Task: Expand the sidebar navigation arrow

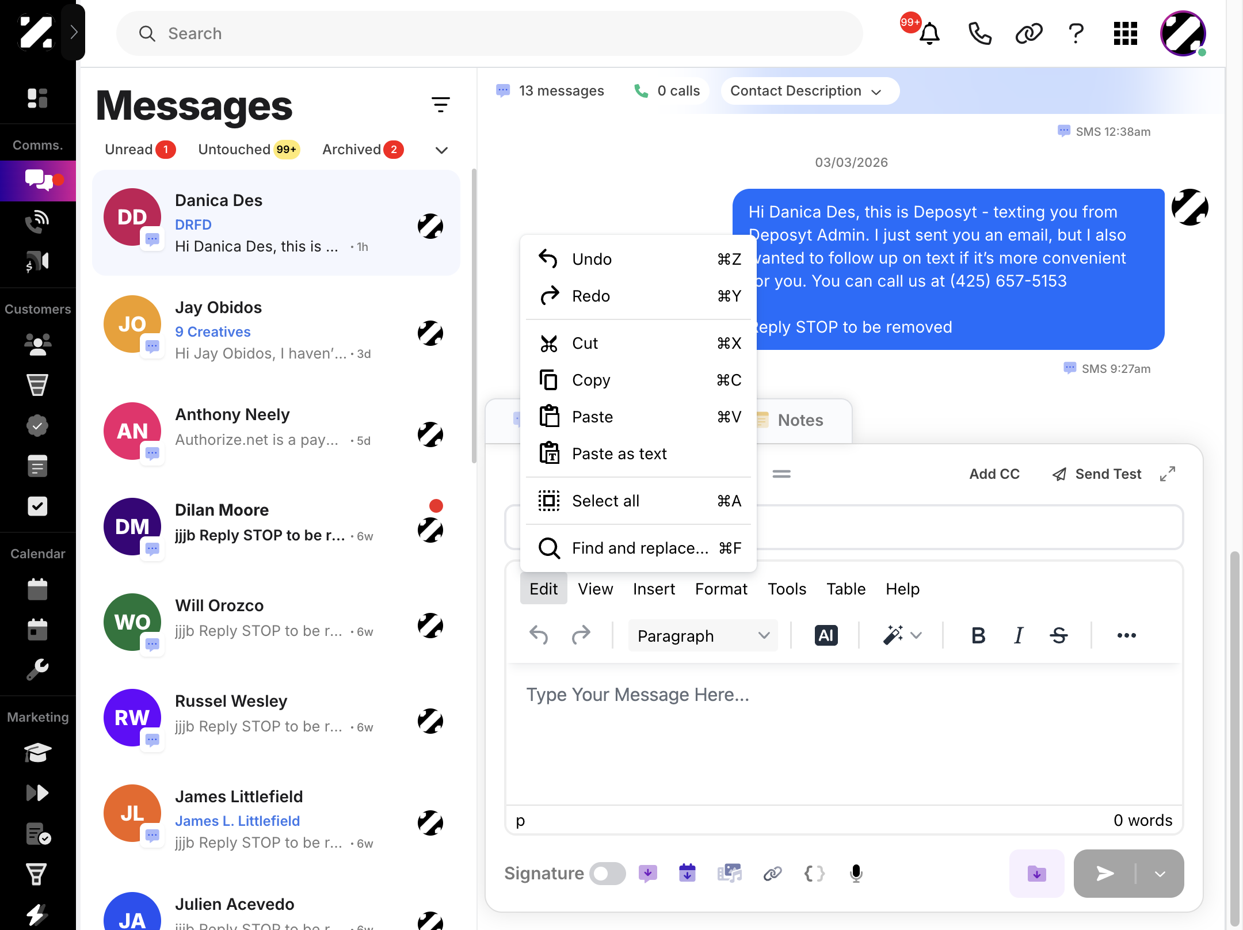Action: pos(74,32)
